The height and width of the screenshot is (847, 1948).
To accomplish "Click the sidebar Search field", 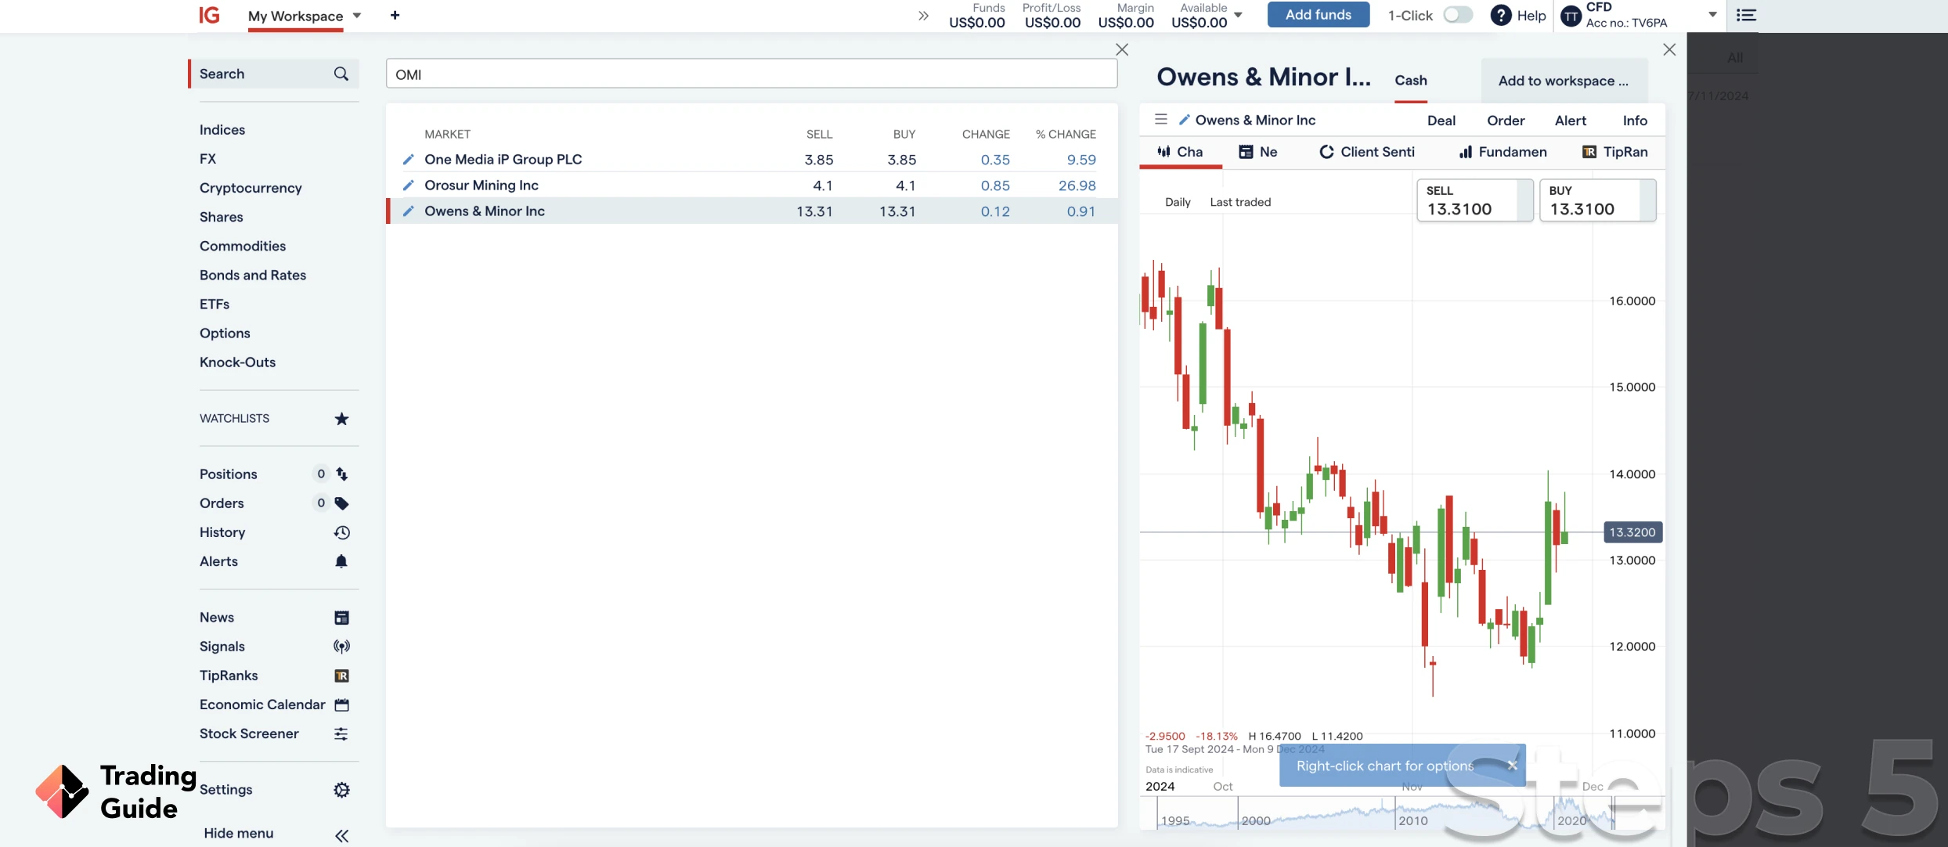I will [x=274, y=74].
